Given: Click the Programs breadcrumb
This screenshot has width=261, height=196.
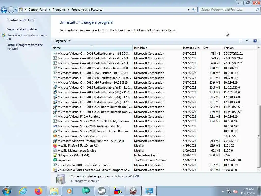Looking at the screenshot, I should click(x=59, y=10).
